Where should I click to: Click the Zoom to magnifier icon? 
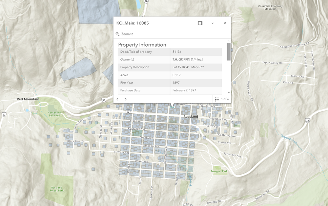[118, 34]
